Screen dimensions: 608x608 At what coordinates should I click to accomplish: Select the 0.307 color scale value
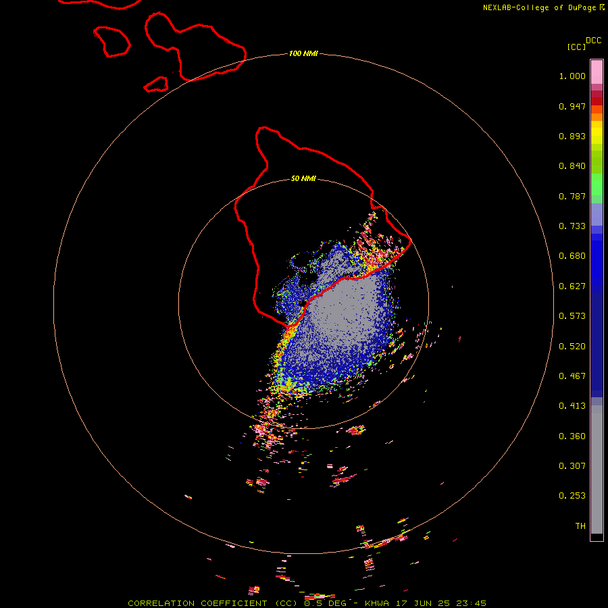(x=572, y=466)
